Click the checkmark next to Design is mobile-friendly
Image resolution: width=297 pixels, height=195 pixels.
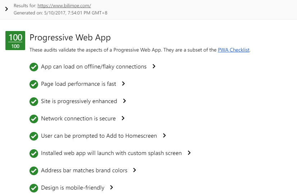tap(34, 188)
